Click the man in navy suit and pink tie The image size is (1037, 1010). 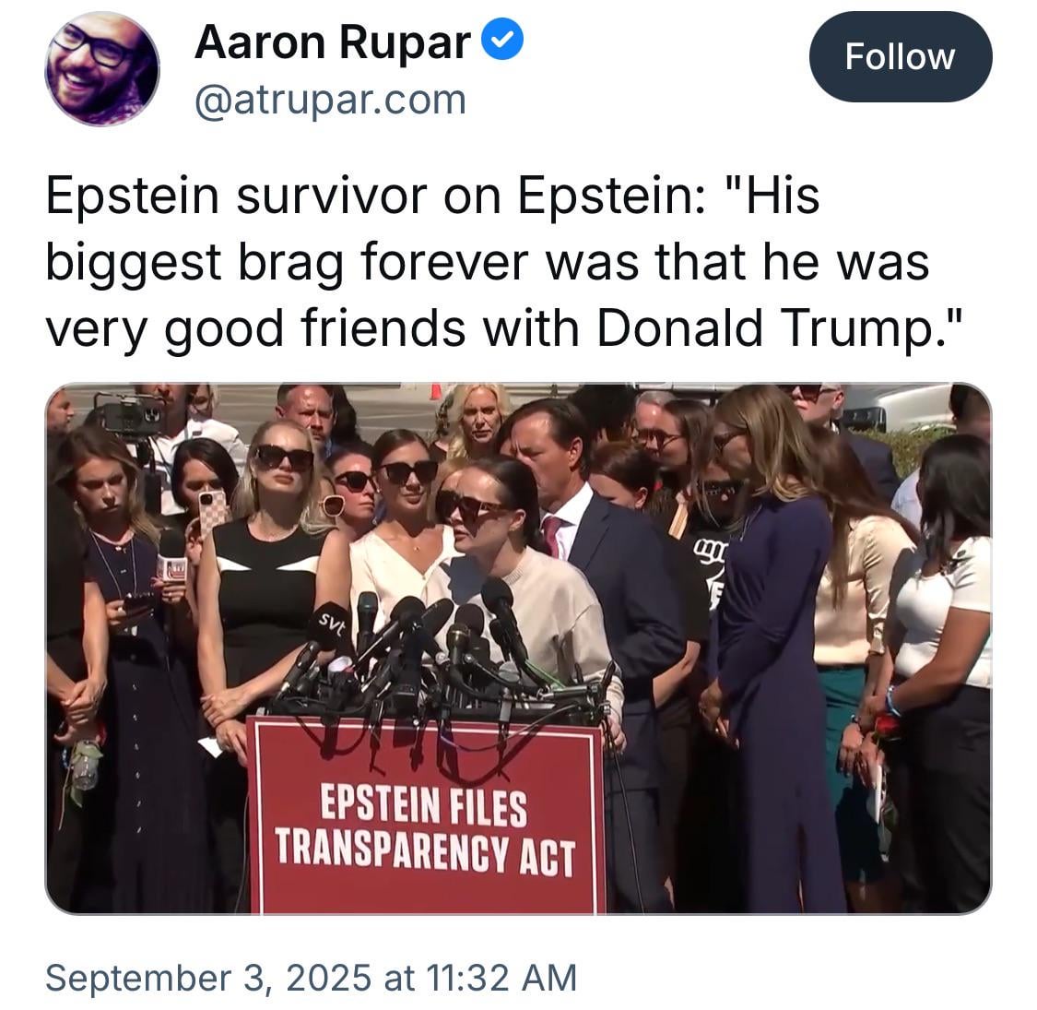595,563
